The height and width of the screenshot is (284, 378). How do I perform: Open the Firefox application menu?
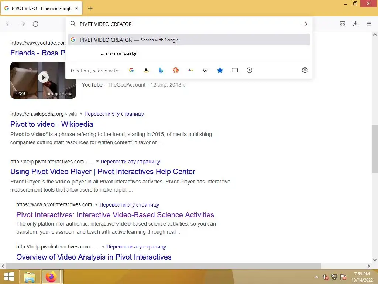[369, 24]
